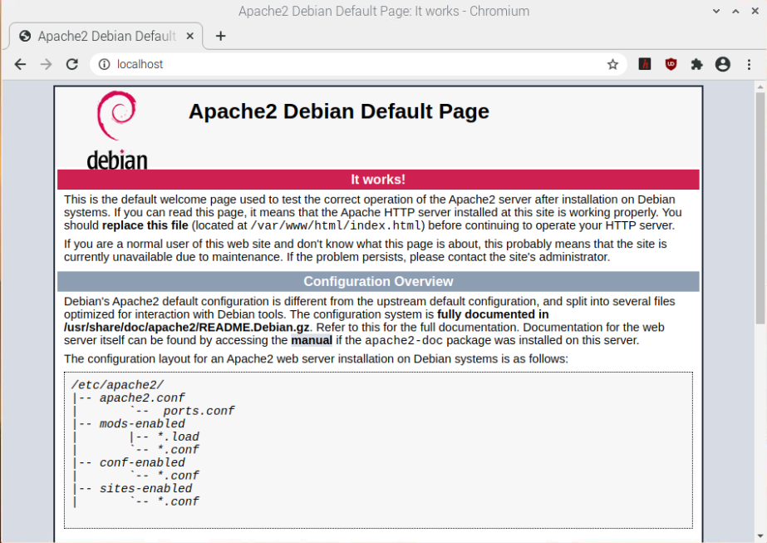Click the bold 'replace this file' text
This screenshot has width=767, height=543.
pos(145,225)
